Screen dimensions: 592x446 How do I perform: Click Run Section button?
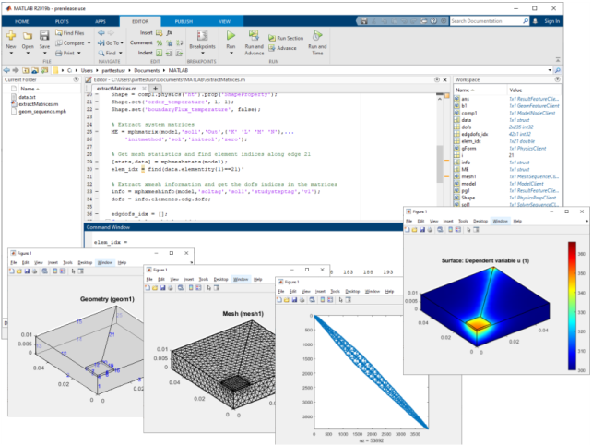[286, 38]
